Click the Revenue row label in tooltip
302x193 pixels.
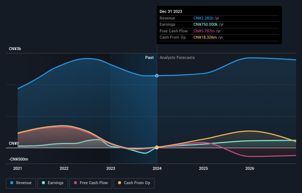point(167,18)
